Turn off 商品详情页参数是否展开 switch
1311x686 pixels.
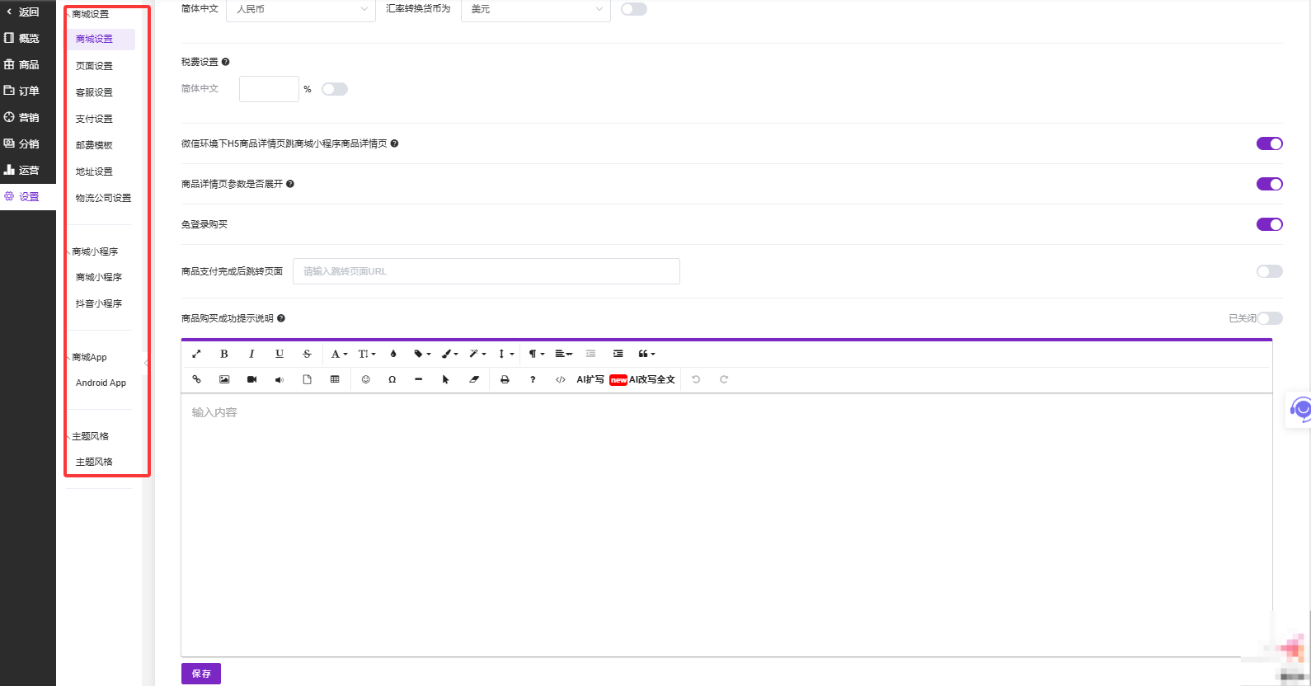[1270, 184]
